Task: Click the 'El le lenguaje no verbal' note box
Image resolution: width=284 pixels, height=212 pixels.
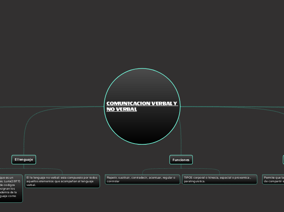Action: (x=62, y=181)
